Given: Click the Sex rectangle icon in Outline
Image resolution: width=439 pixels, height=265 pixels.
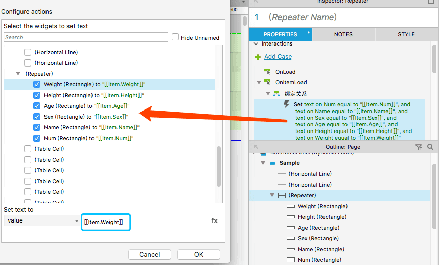Looking at the screenshot, I should (x=291, y=238).
